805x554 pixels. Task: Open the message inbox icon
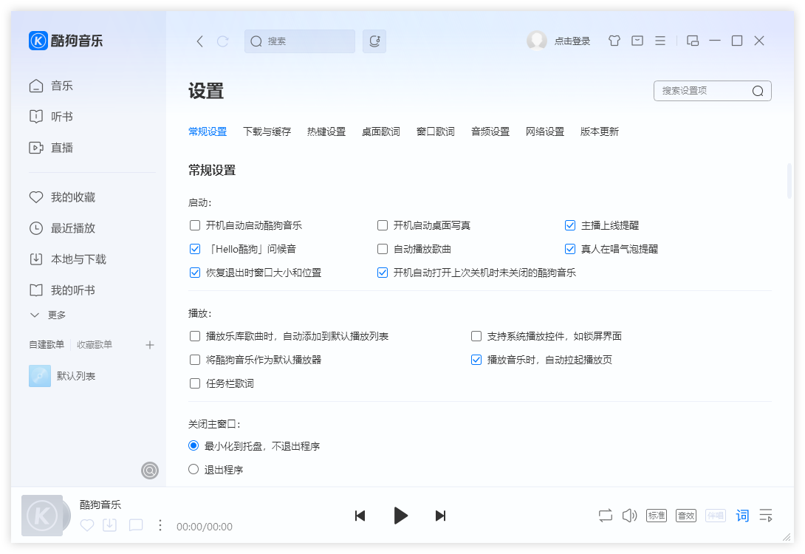click(x=637, y=41)
